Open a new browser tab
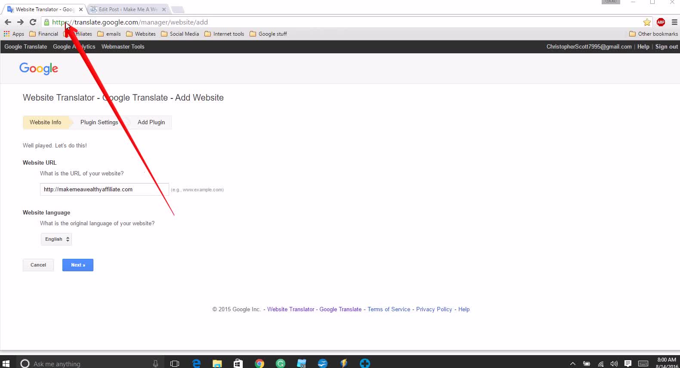Image resolution: width=680 pixels, height=368 pixels. 178,9
